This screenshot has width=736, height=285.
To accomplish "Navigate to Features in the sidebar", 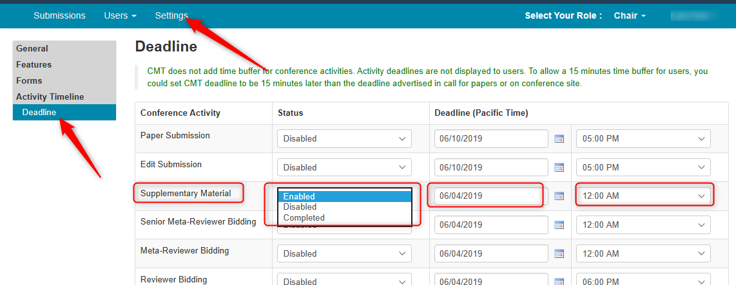I will pos(34,64).
